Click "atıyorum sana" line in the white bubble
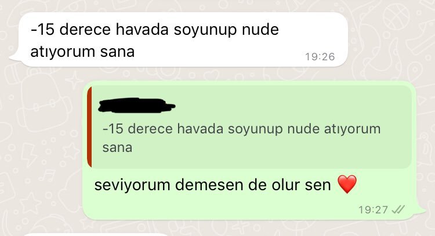435x236 pixels. 82,52
